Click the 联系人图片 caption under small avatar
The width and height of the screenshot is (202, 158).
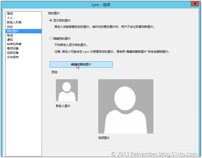[63, 106]
